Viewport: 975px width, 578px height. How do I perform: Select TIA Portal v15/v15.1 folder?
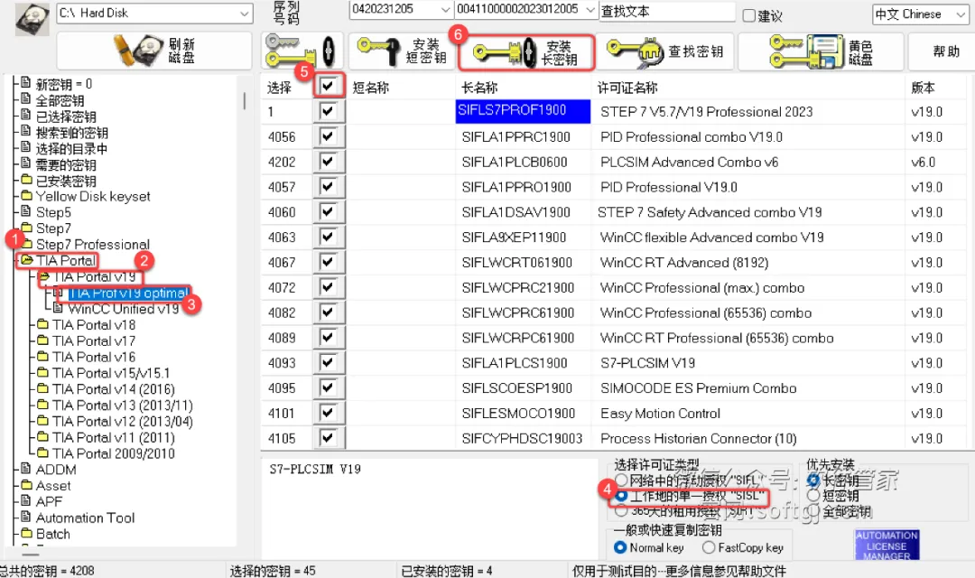[x=111, y=373]
